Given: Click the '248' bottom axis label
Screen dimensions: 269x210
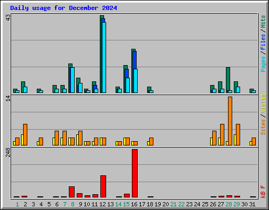Looking at the screenshot, I should tap(8, 152).
